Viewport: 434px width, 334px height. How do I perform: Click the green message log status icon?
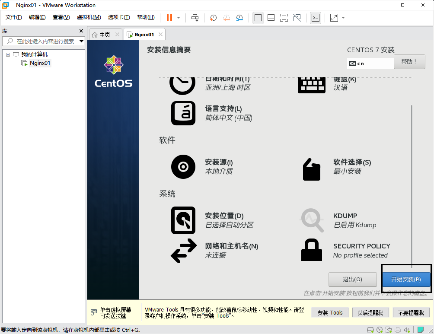tap(421, 330)
